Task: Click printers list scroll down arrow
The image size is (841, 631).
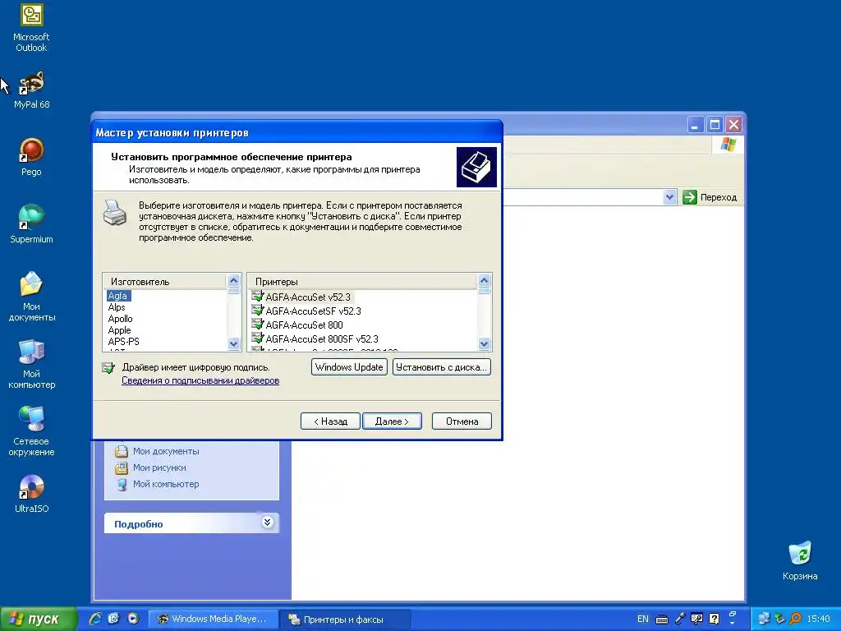Action: [484, 344]
